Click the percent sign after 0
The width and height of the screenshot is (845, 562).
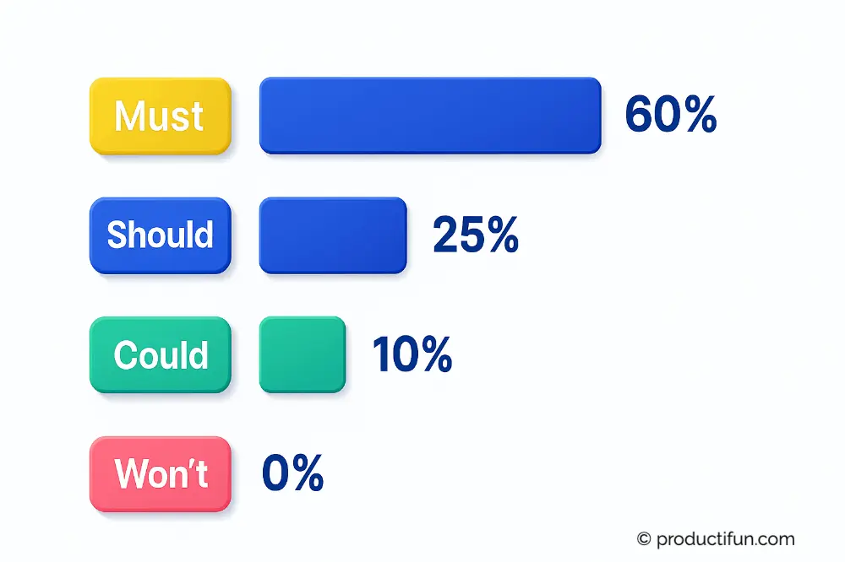308,472
